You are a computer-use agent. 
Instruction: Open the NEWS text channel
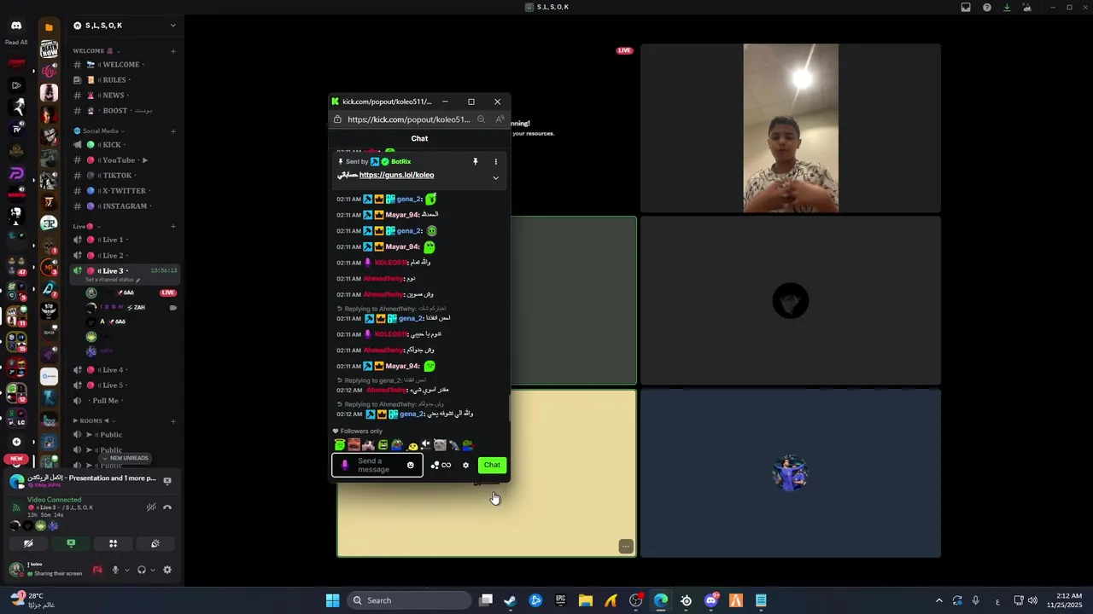point(125,96)
